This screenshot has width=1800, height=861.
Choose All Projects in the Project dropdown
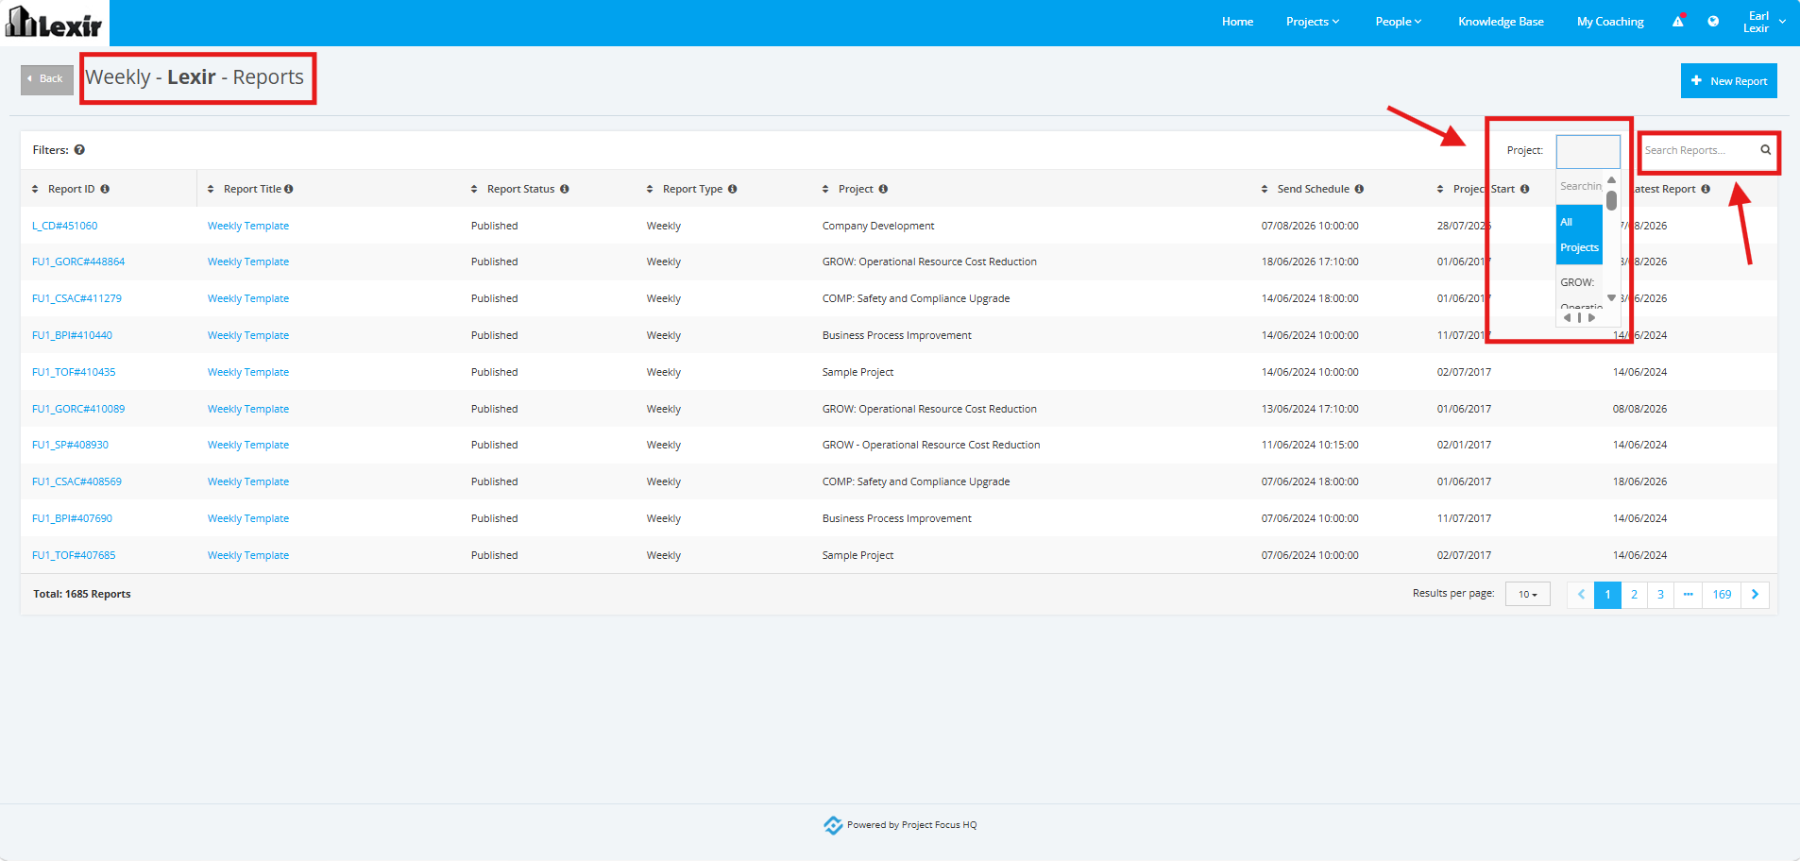coord(1579,235)
